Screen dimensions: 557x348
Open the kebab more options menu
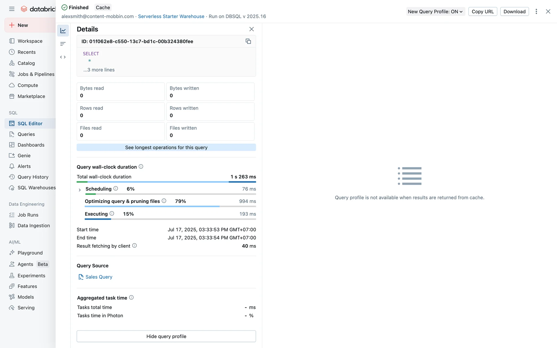point(536,12)
